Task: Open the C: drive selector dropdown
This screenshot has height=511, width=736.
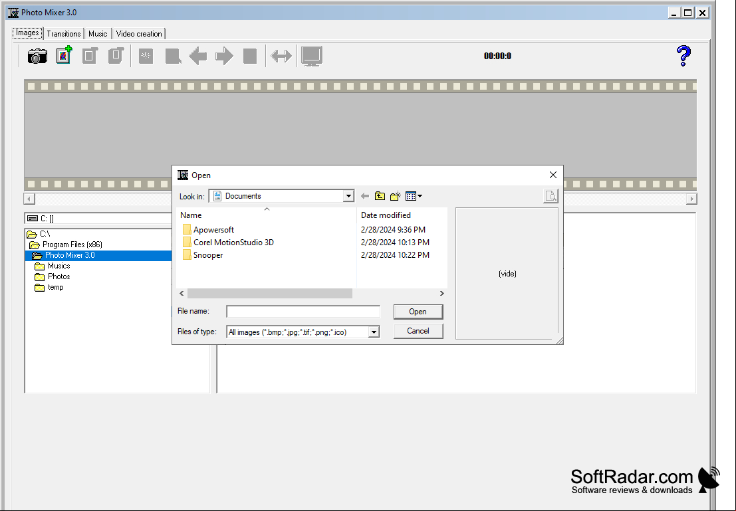Action: (98, 218)
